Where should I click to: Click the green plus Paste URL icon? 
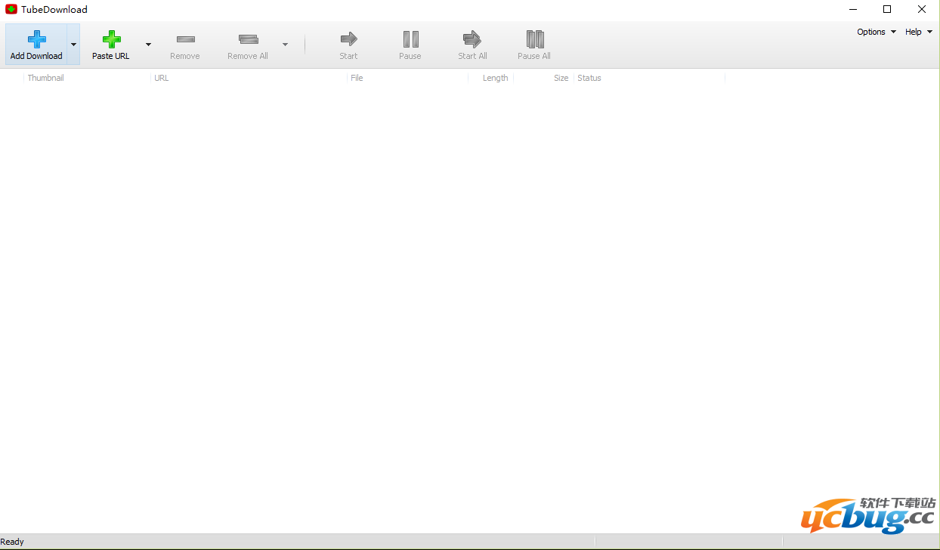click(x=111, y=39)
